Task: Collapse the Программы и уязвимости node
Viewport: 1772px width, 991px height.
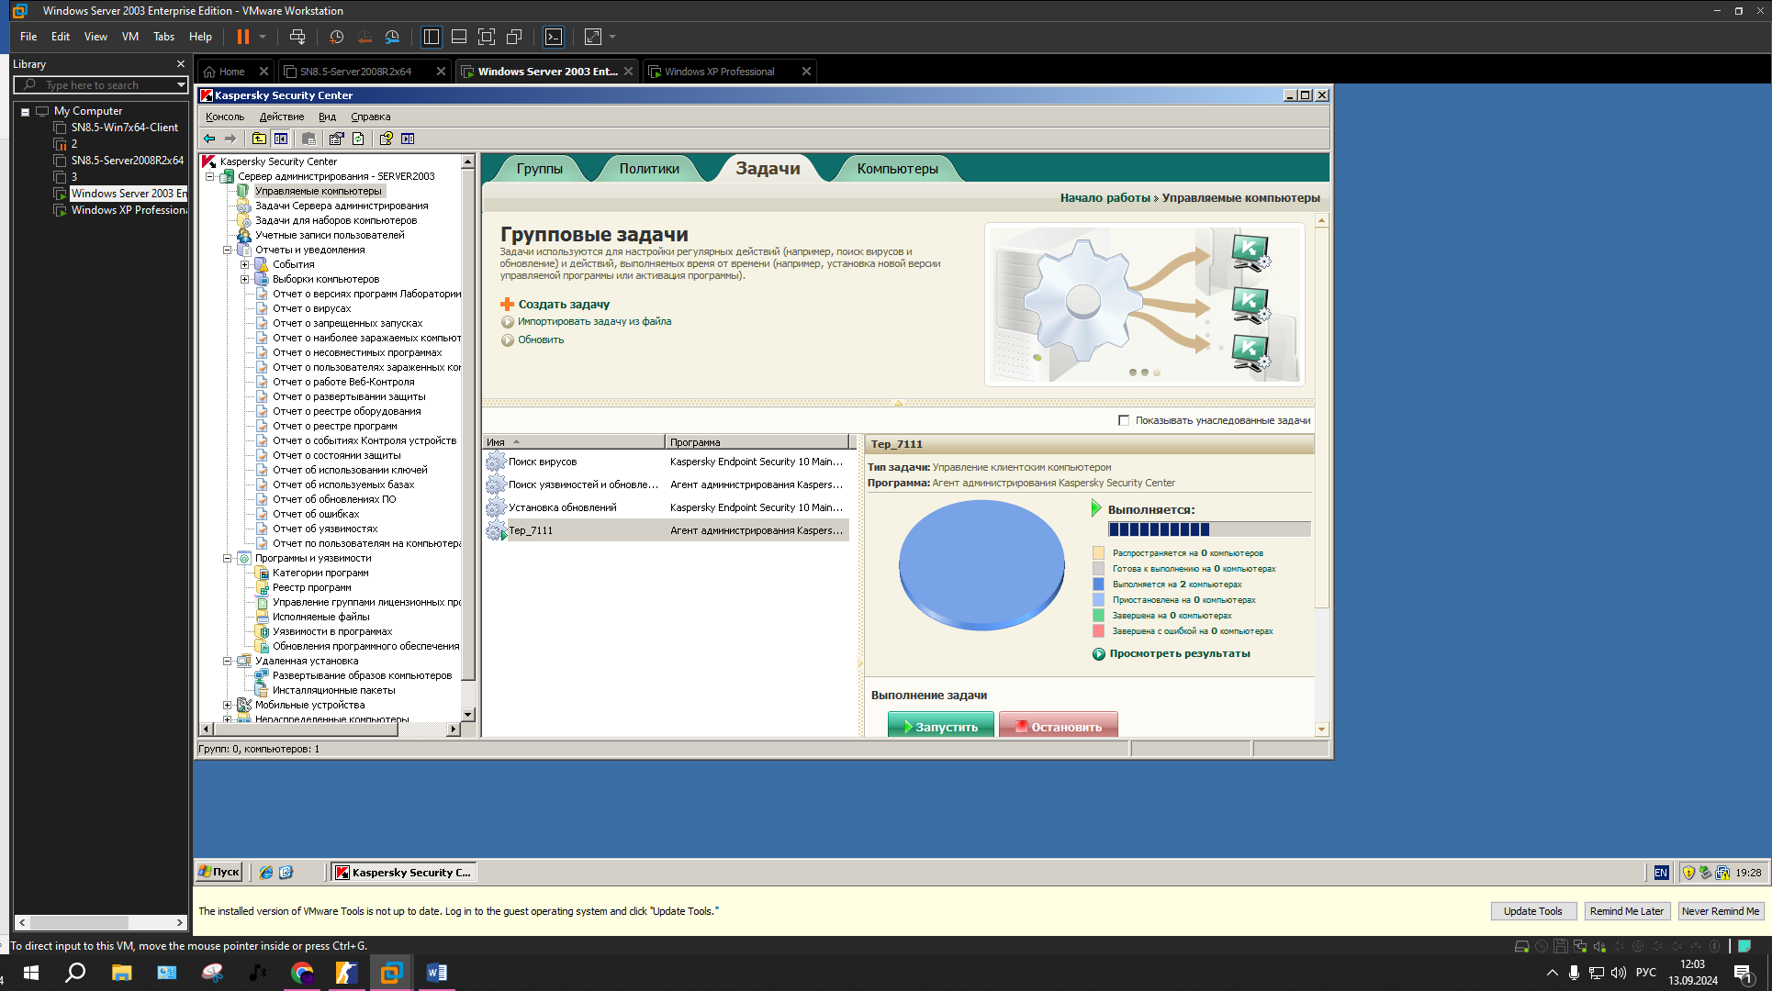Action: click(x=228, y=558)
